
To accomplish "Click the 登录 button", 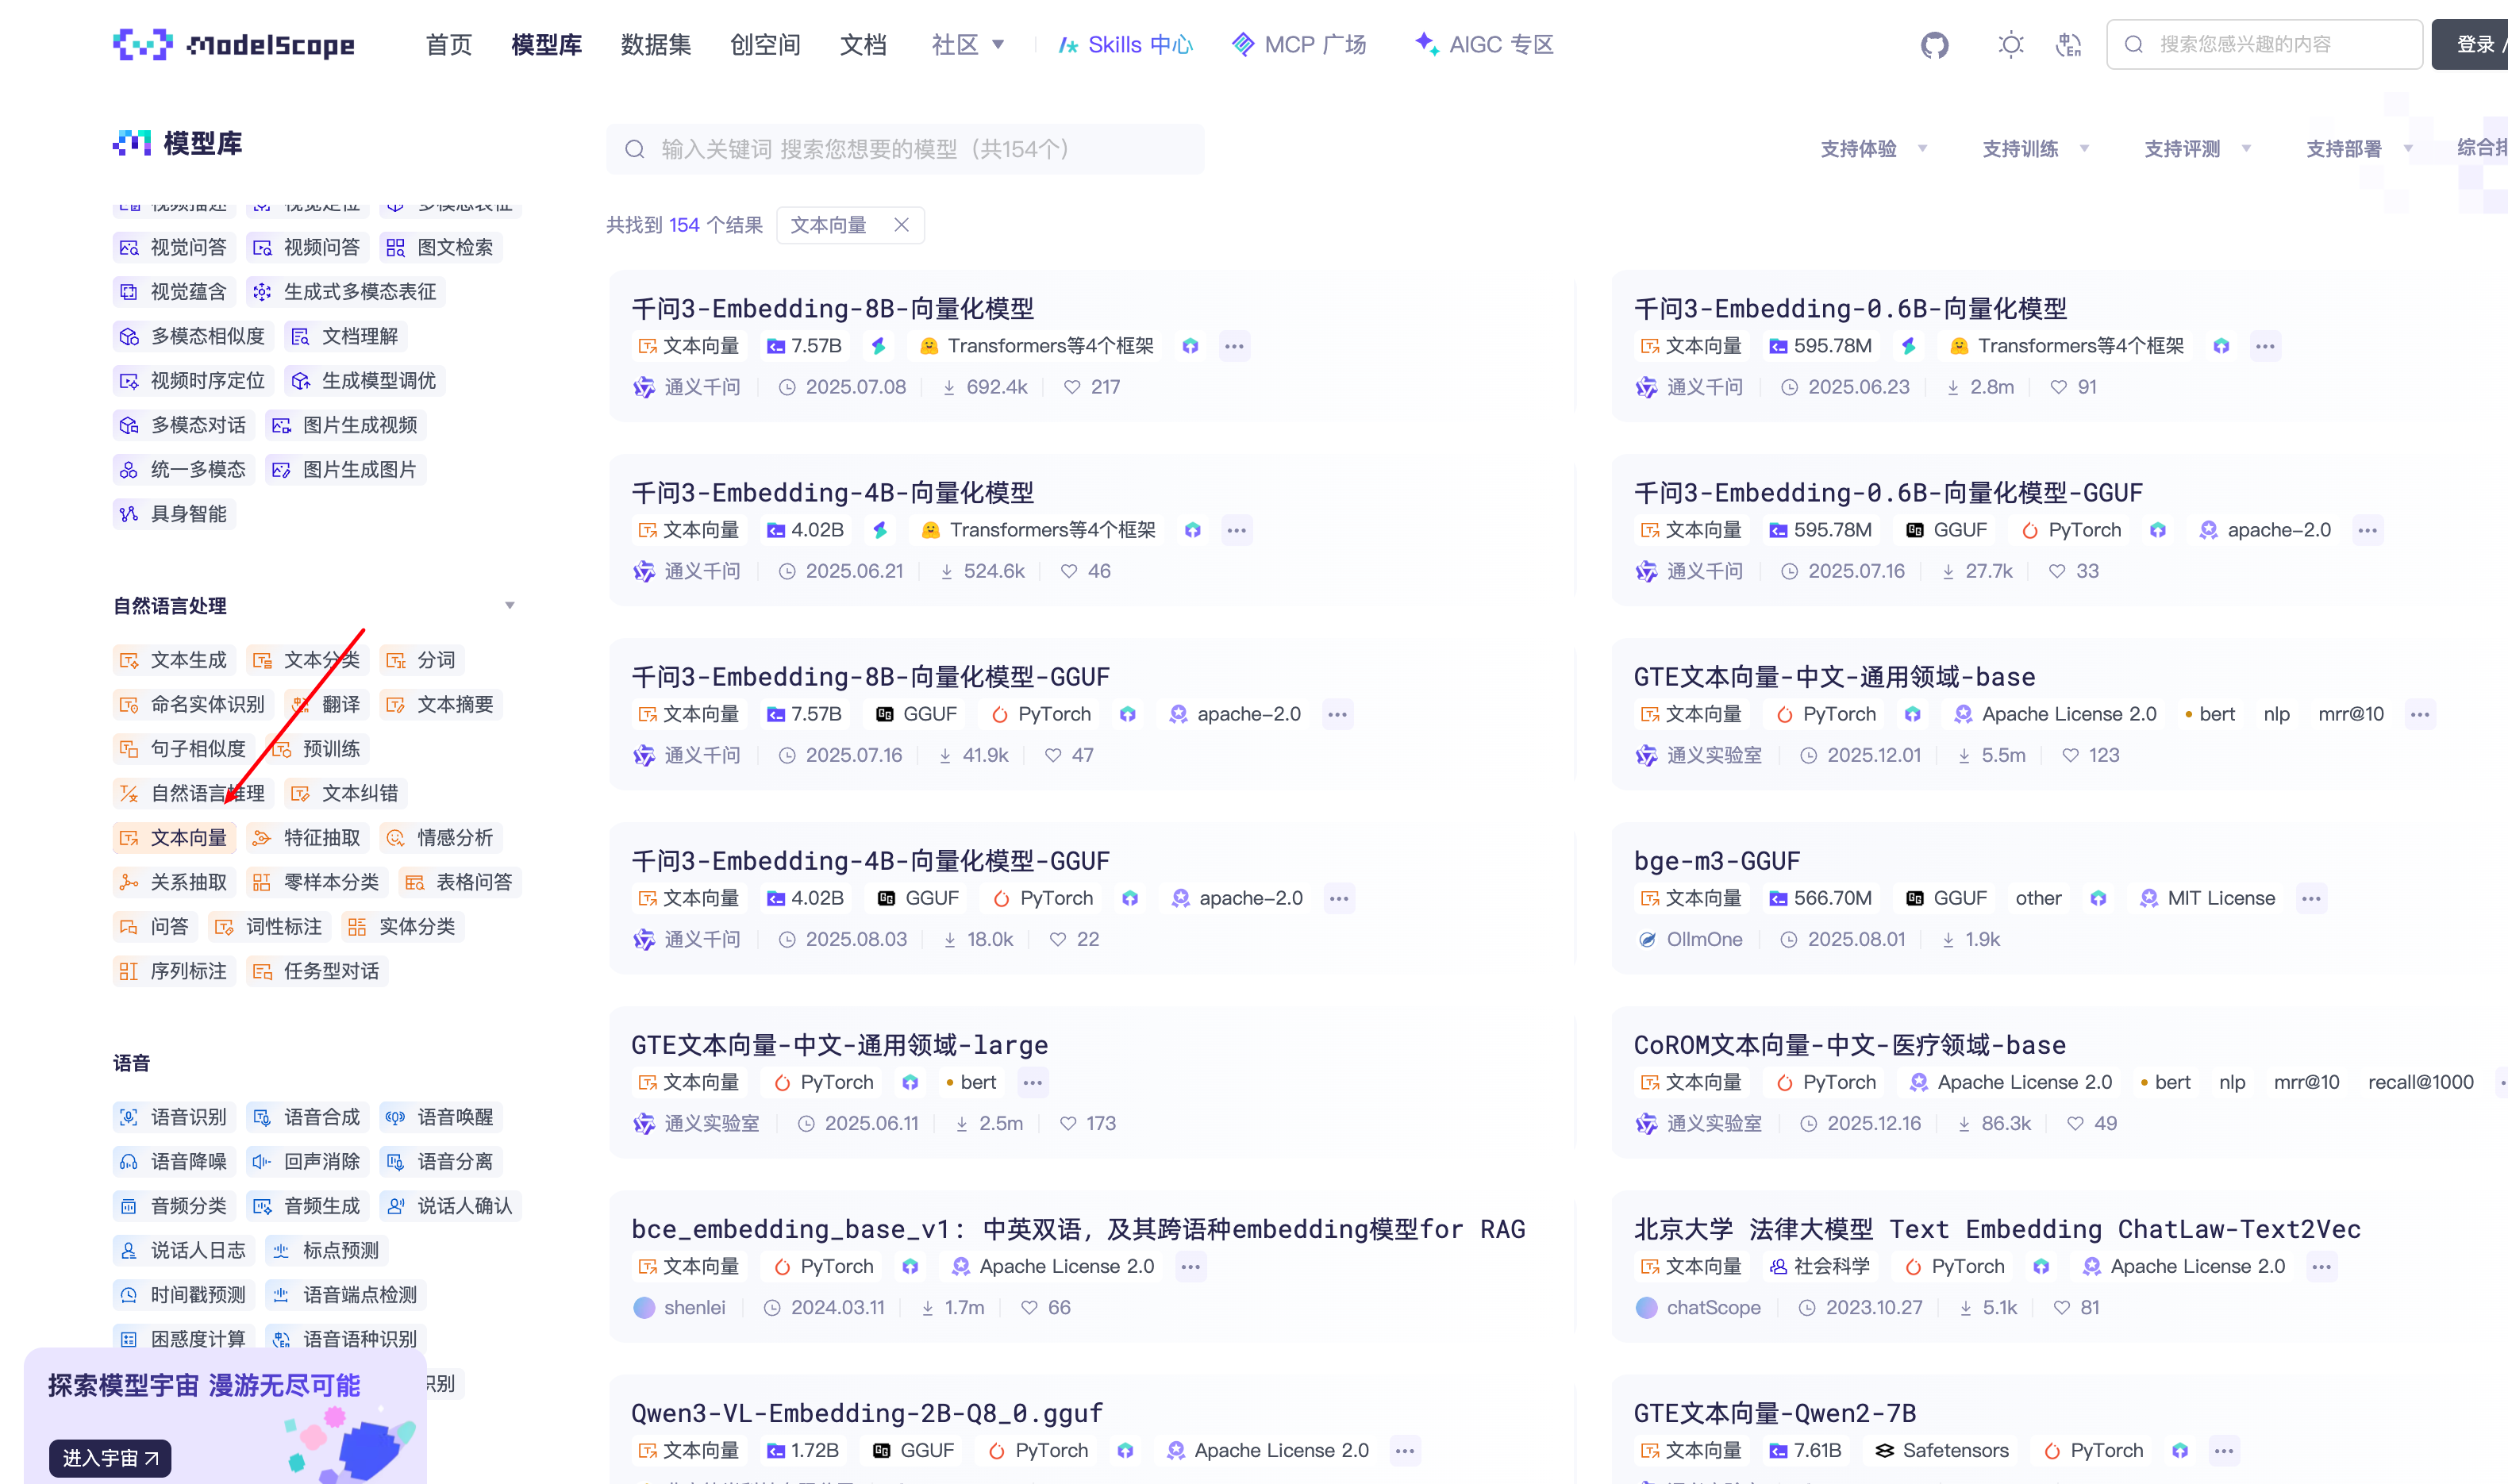I will [x=2475, y=45].
